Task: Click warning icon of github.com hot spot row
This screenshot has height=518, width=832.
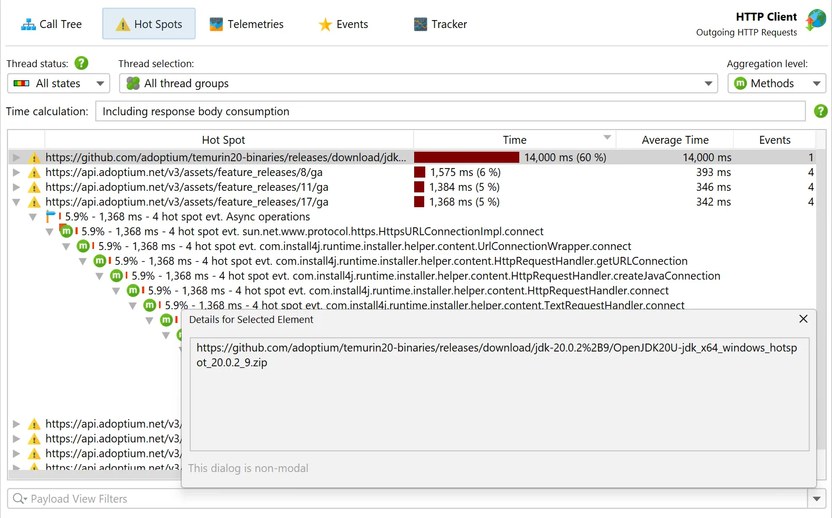Action: 34,158
